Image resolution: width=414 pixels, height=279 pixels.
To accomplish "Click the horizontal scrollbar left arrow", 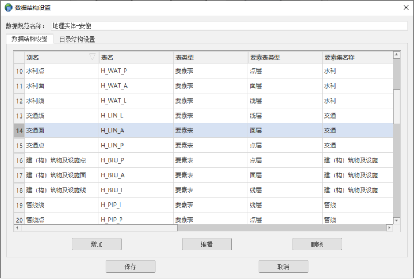I will pos(17,228).
